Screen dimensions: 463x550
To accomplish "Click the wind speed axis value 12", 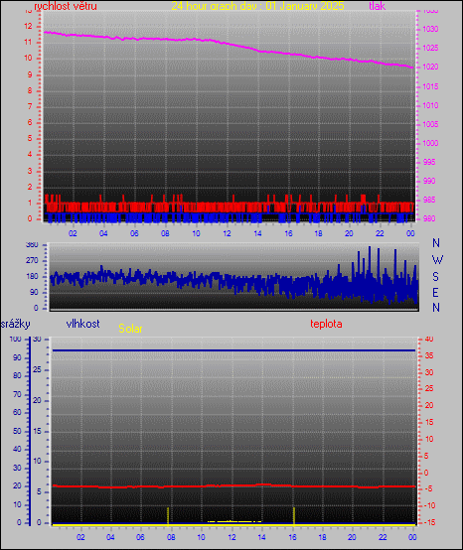I will pos(28,26).
